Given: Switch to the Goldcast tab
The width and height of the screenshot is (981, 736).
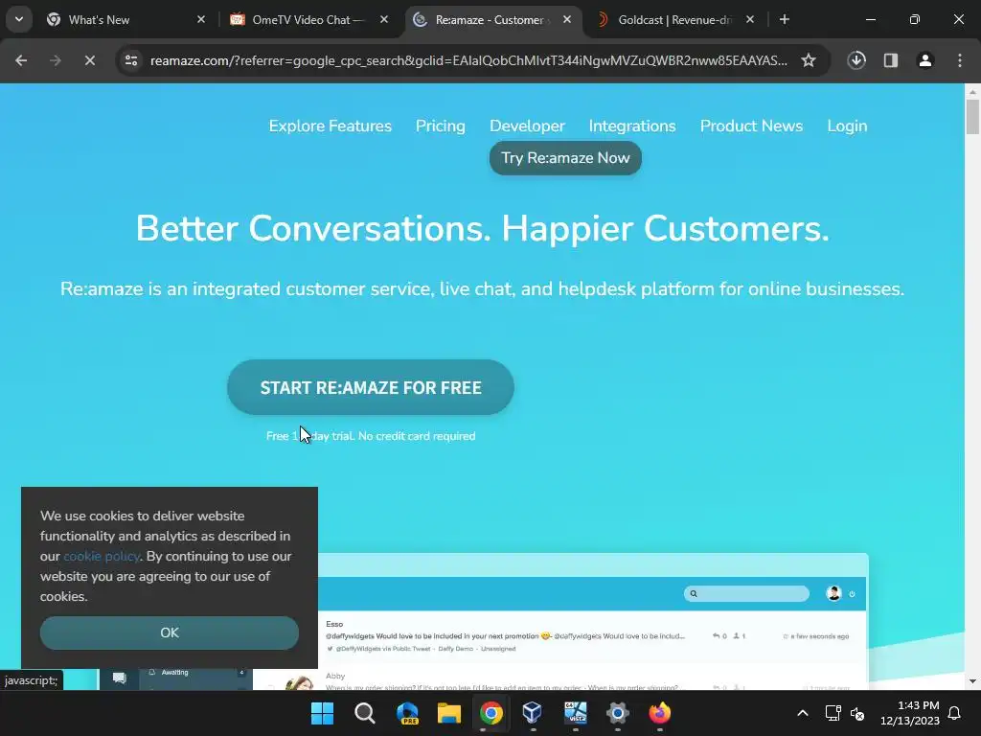Looking at the screenshot, I should 675,19.
